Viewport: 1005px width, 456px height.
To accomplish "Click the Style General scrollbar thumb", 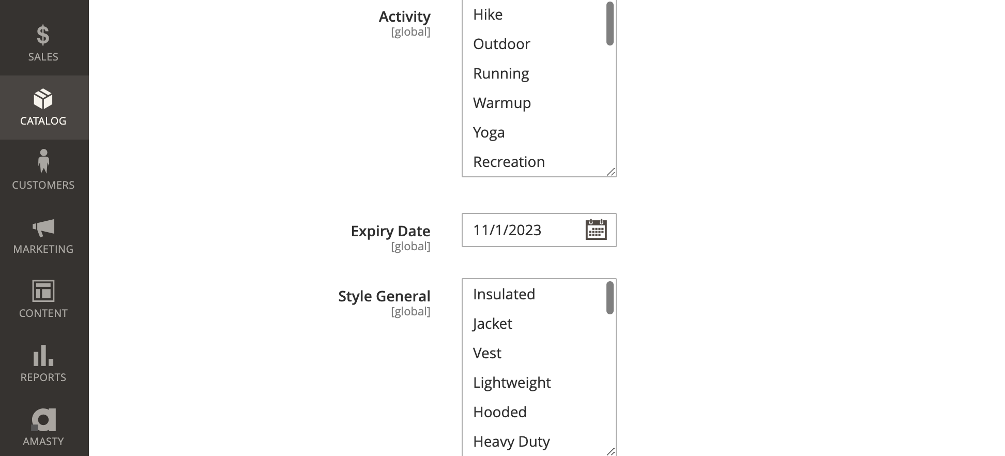I will tap(610, 298).
